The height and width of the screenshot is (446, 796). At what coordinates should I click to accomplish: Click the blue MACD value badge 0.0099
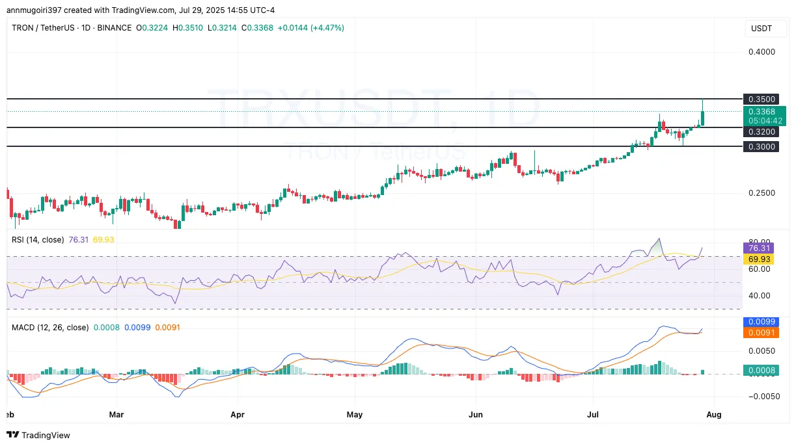tap(761, 322)
